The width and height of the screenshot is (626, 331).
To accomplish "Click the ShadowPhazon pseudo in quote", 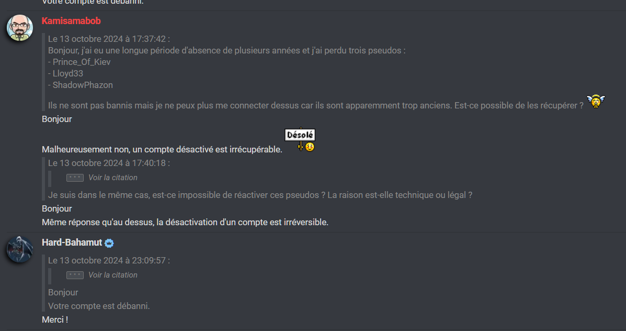I will (83, 85).
